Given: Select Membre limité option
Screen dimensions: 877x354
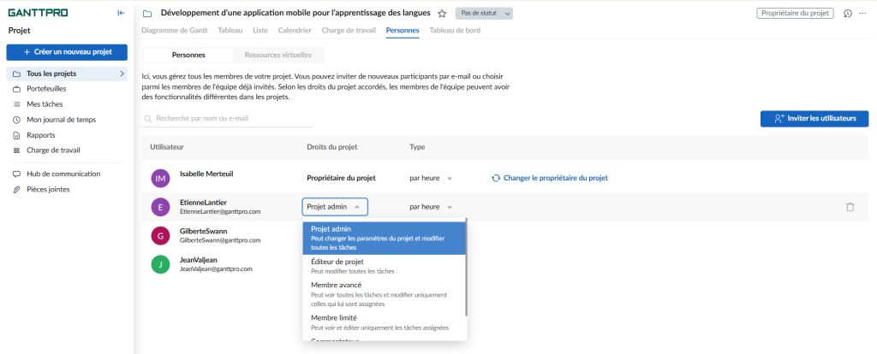Looking at the screenshot, I should coord(385,322).
